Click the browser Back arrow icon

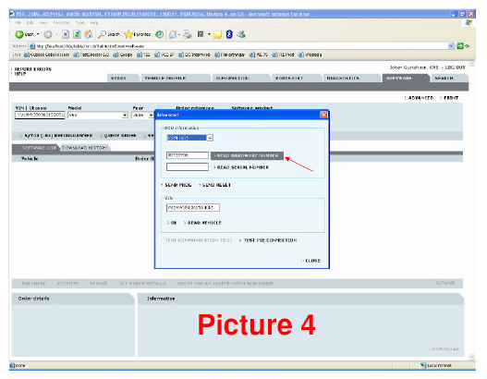[19, 34]
